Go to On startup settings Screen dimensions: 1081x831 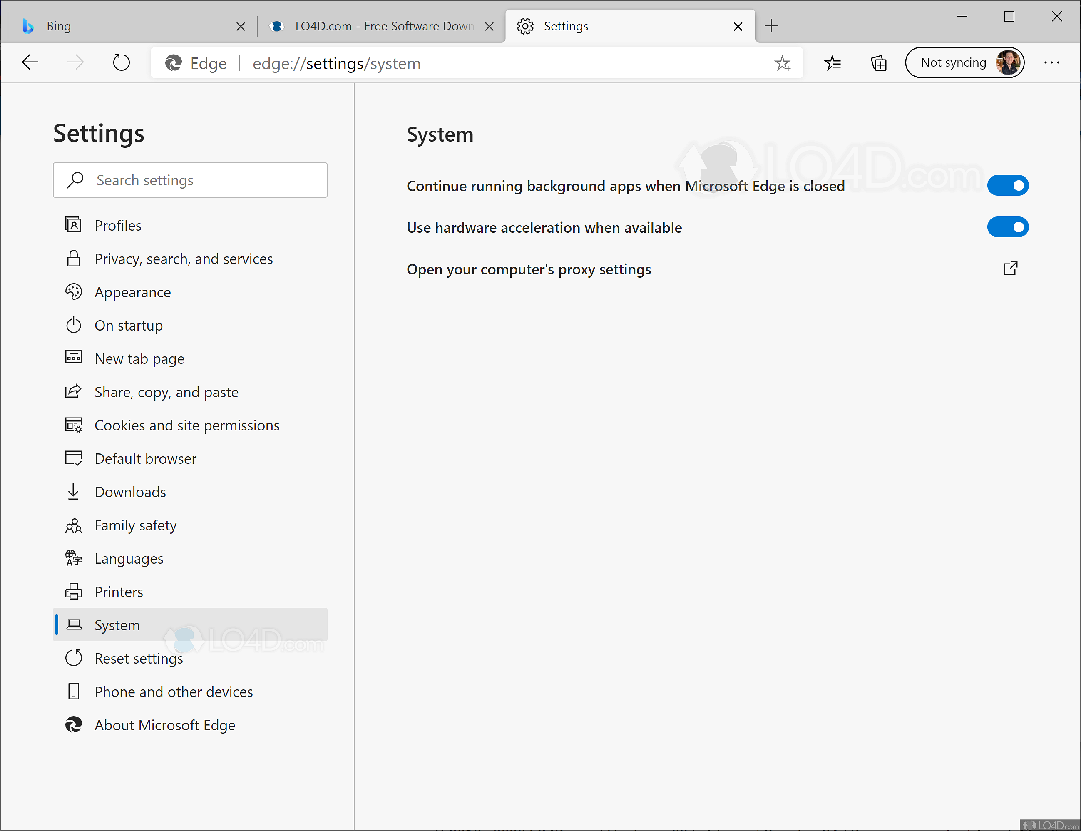pyautogui.click(x=129, y=326)
